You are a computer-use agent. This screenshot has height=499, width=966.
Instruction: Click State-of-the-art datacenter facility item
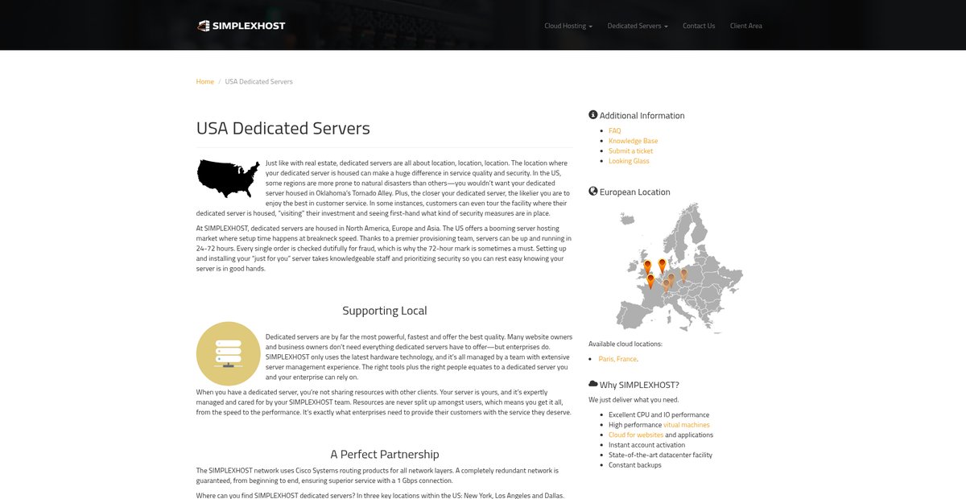(x=661, y=455)
